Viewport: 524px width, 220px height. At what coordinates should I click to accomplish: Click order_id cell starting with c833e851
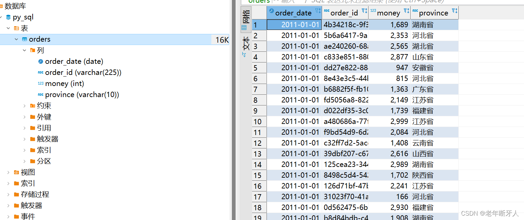(x=345, y=57)
